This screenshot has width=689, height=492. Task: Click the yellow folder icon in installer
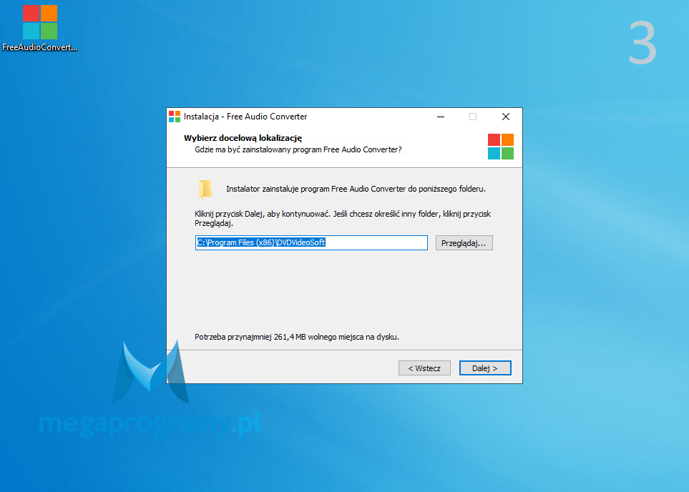click(205, 190)
